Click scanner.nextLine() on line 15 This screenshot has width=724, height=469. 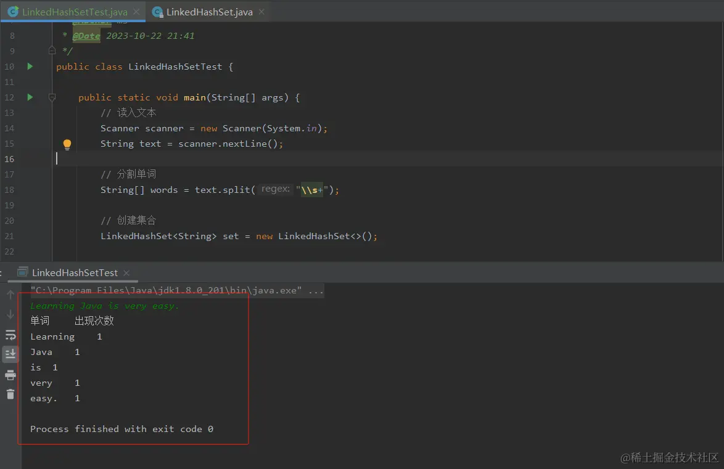(228, 144)
